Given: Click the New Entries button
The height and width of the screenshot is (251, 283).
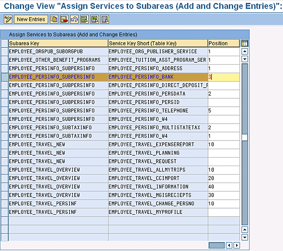Looking at the screenshot, I should (31, 19).
